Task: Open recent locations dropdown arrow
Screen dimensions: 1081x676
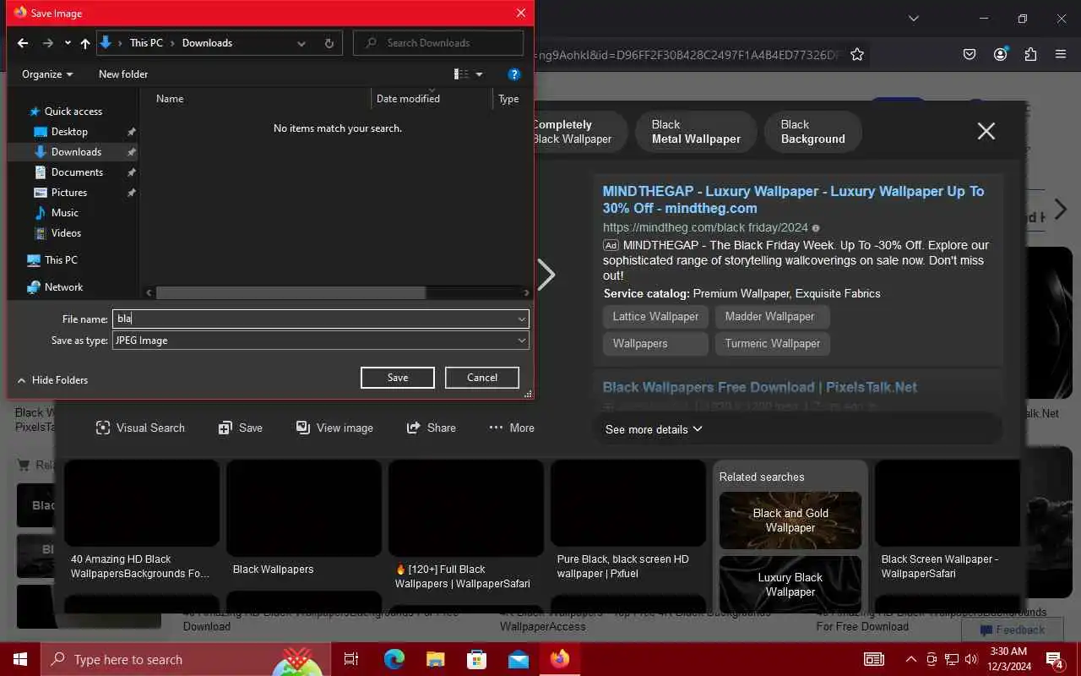Action: pos(68,43)
